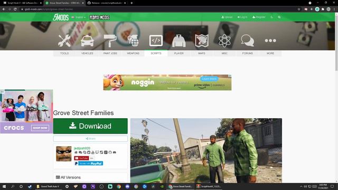Click the author's Discord icon
Screen dimensions: 338x190
click(114, 153)
